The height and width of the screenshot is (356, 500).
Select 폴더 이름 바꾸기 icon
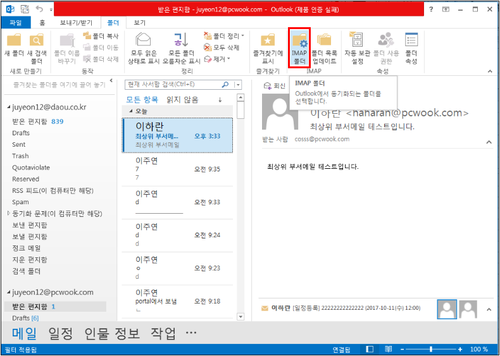[67, 48]
